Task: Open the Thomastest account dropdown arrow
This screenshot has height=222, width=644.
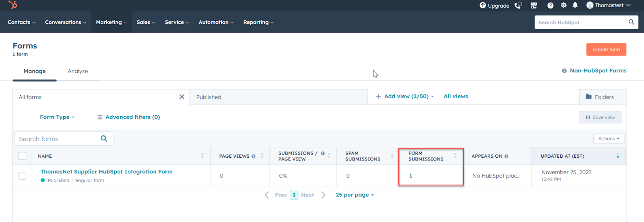Action: [628, 5]
